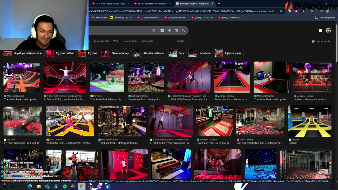Open Microsoft Store from the taskbar
The height and width of the screenshot is (190, 338).
(56, 187)
